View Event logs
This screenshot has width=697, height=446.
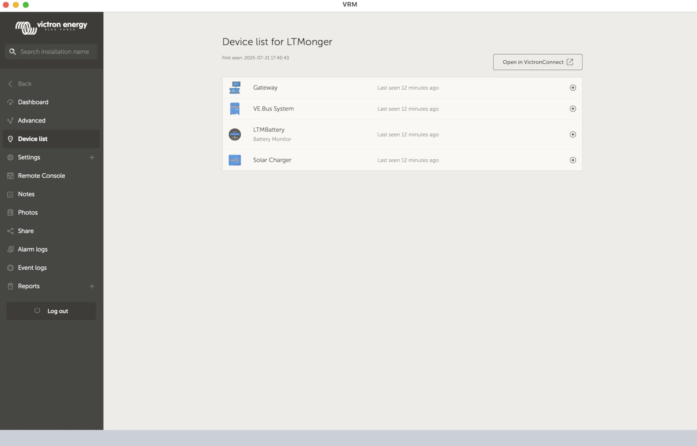51,268
